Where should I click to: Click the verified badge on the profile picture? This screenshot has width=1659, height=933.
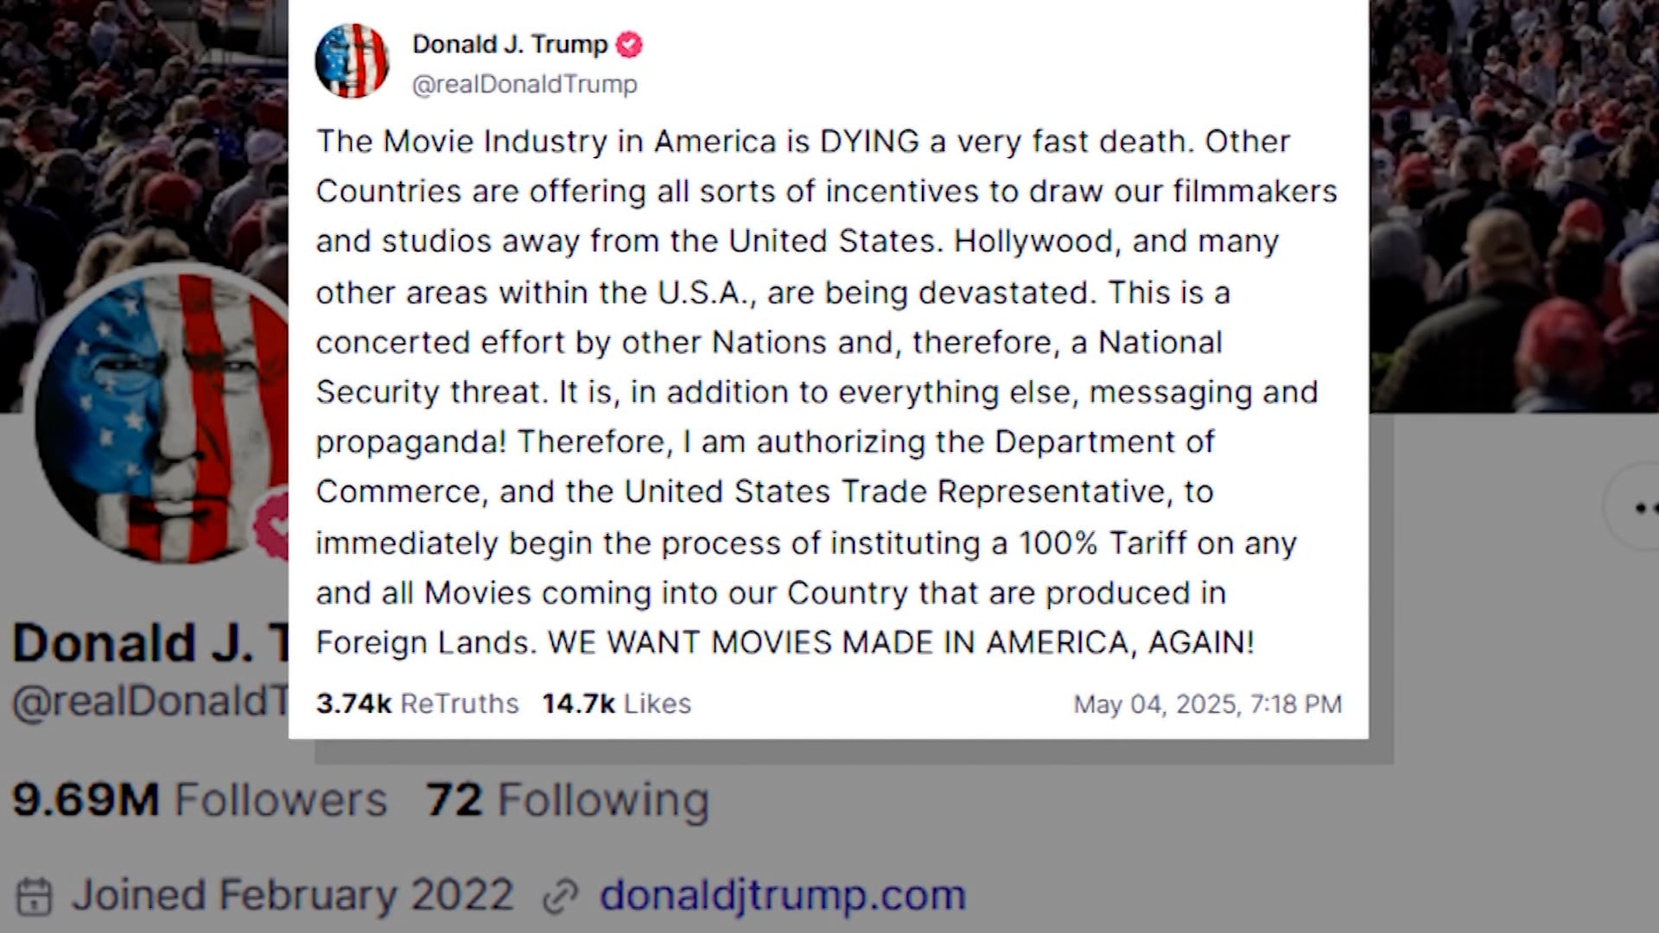click(271, 524)
